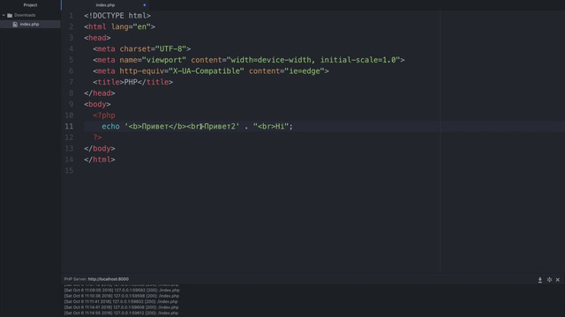565x317 pixels.
Task: Click the closing head tag on line 8
Action: [x=100, y=93]
